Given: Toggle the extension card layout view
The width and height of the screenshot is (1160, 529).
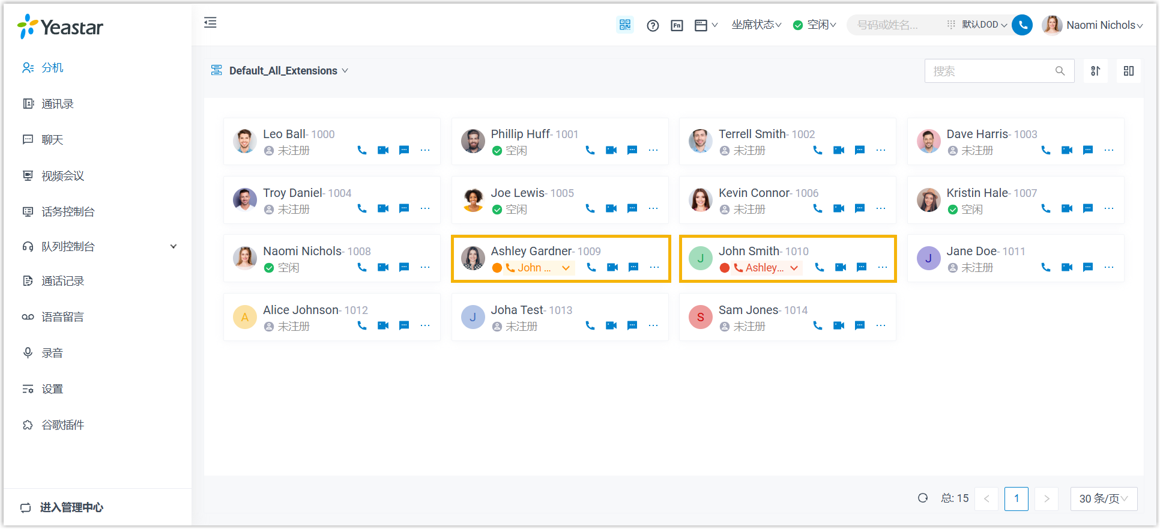Looking at the screenshot, I should click(1129, 71).
